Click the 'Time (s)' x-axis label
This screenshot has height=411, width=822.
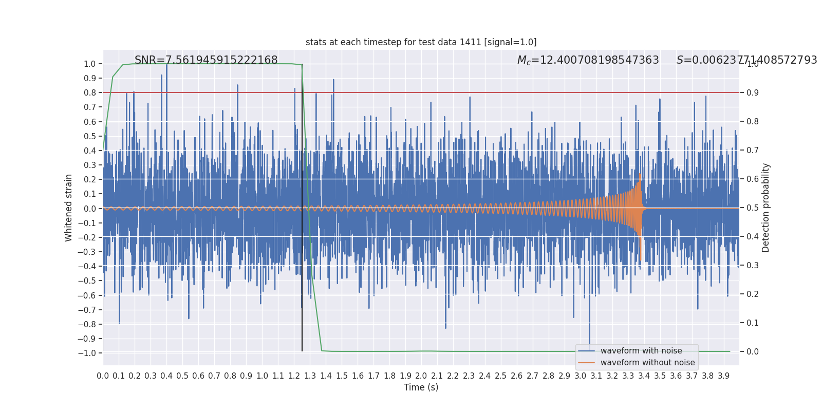point(421,387)
